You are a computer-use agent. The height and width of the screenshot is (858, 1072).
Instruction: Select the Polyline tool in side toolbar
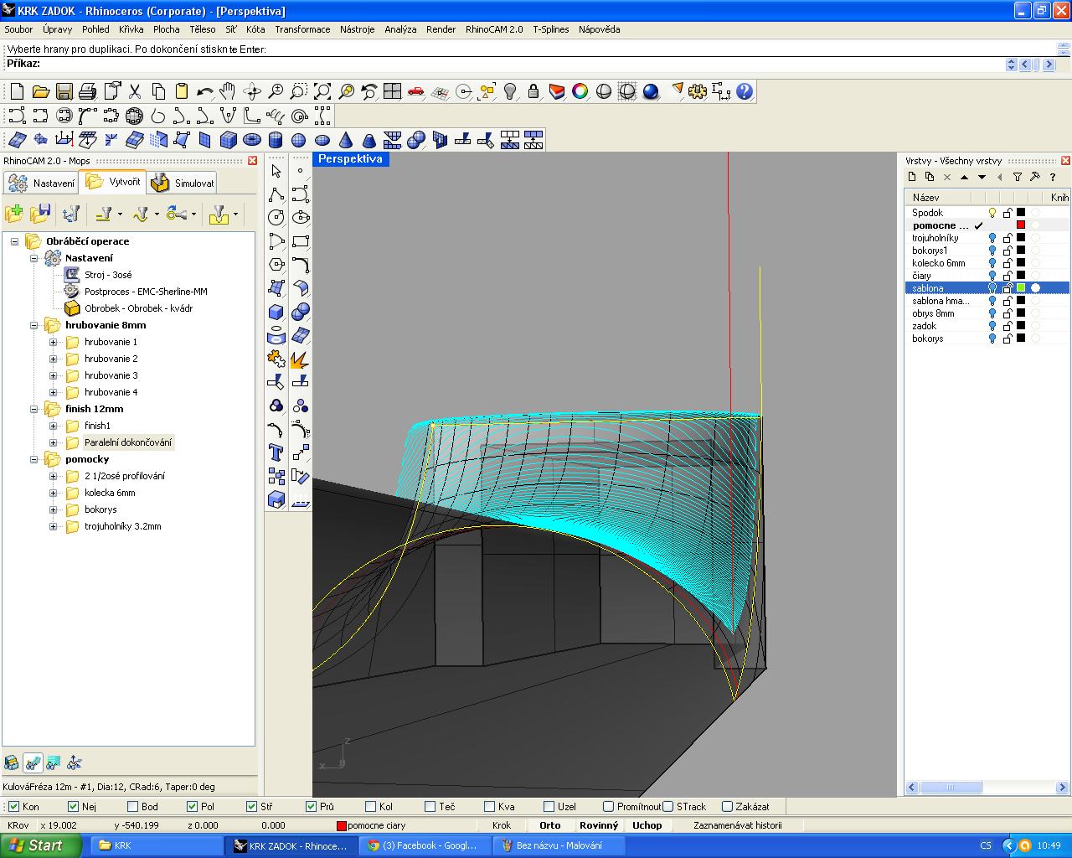tap(276, 194)
